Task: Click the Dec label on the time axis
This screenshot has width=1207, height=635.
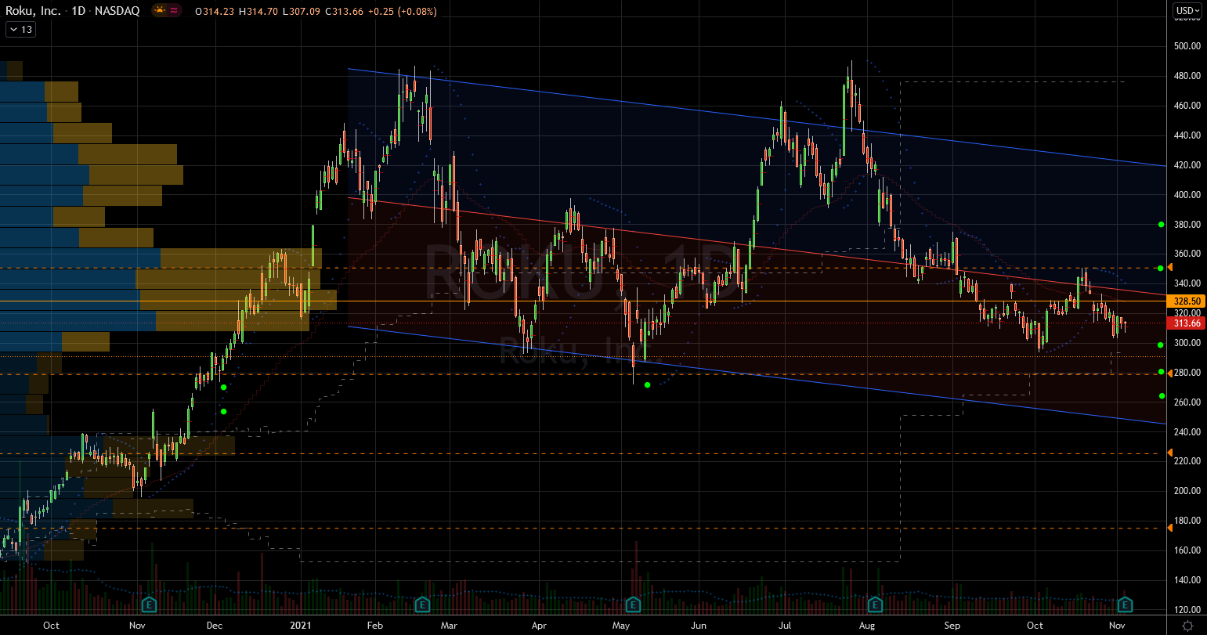Action: [x=215, y=626]
